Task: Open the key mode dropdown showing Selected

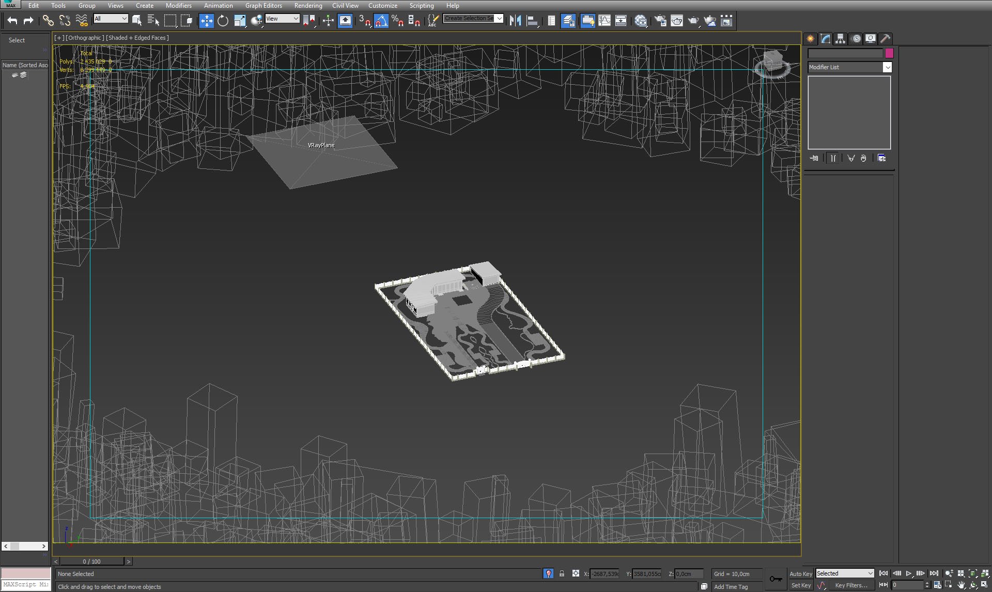Action: coord(845,573)
